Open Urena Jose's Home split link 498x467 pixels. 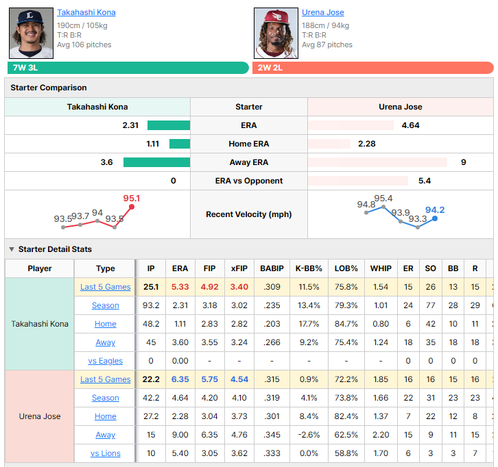click(106, 416)
